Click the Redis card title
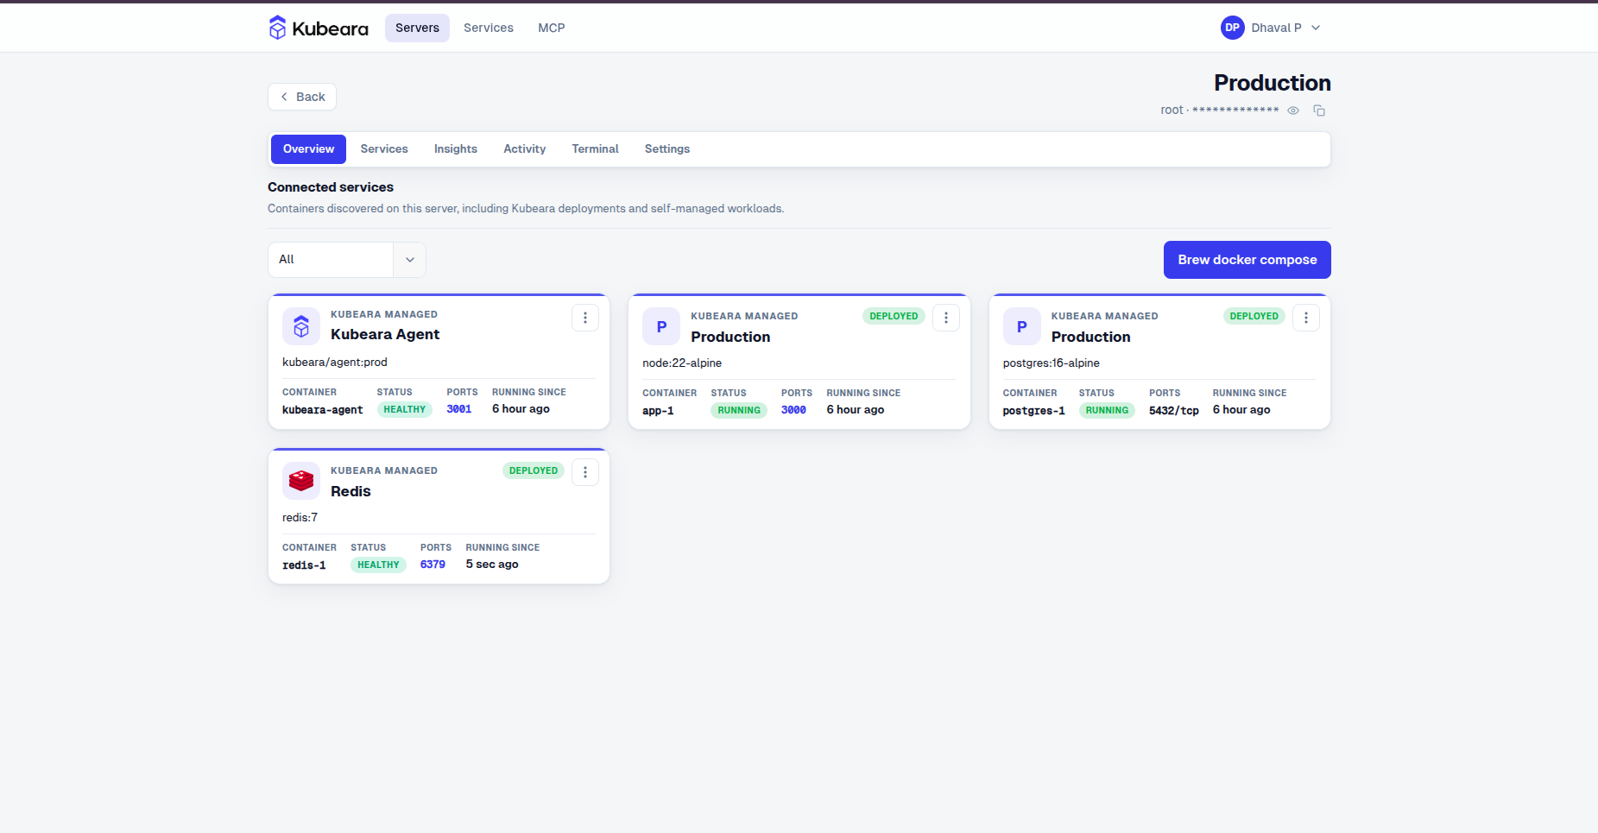Image resolution: width=1598 pixels, height=833 pixels. point(351,491)
